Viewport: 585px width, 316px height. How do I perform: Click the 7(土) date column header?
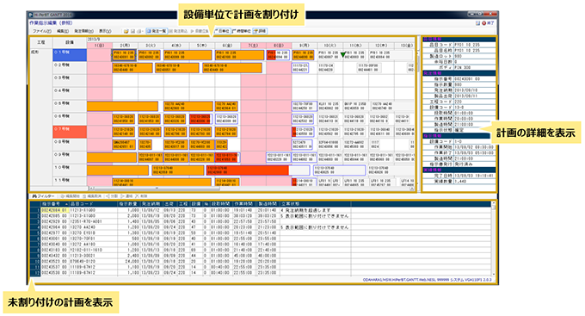coord(253,46)
